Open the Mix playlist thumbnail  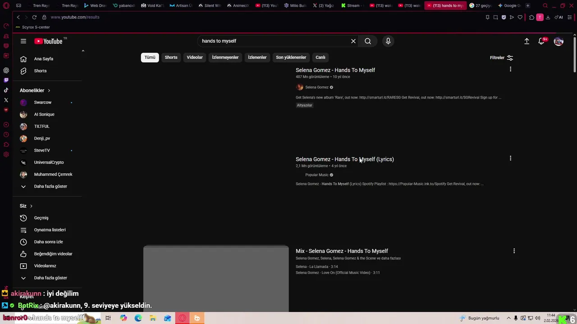[216, 278]
